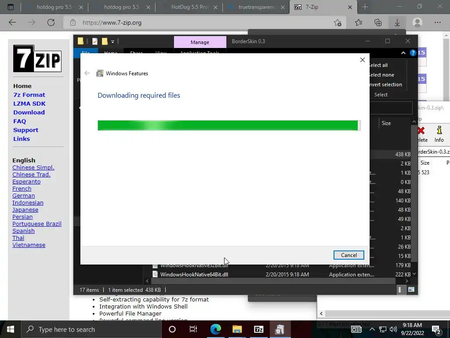The width and height of the screenshot is (450, 338).
Task: Switch site language to Vietnamese
Action: click(x=29, y=245)
